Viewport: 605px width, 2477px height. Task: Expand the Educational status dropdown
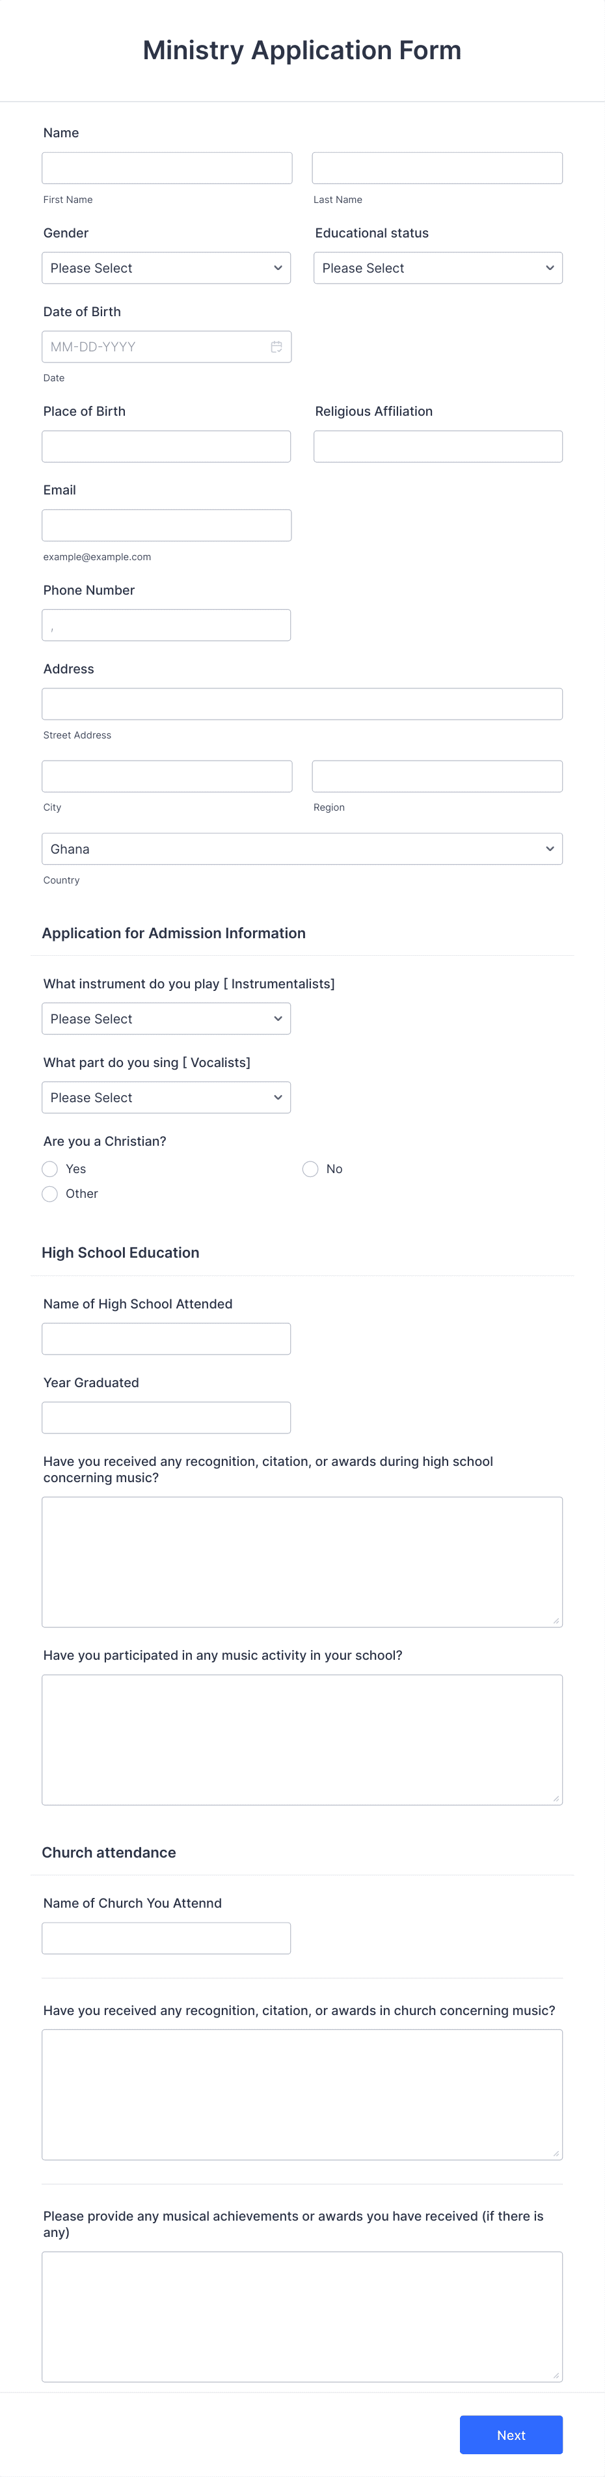pos(438,268)
